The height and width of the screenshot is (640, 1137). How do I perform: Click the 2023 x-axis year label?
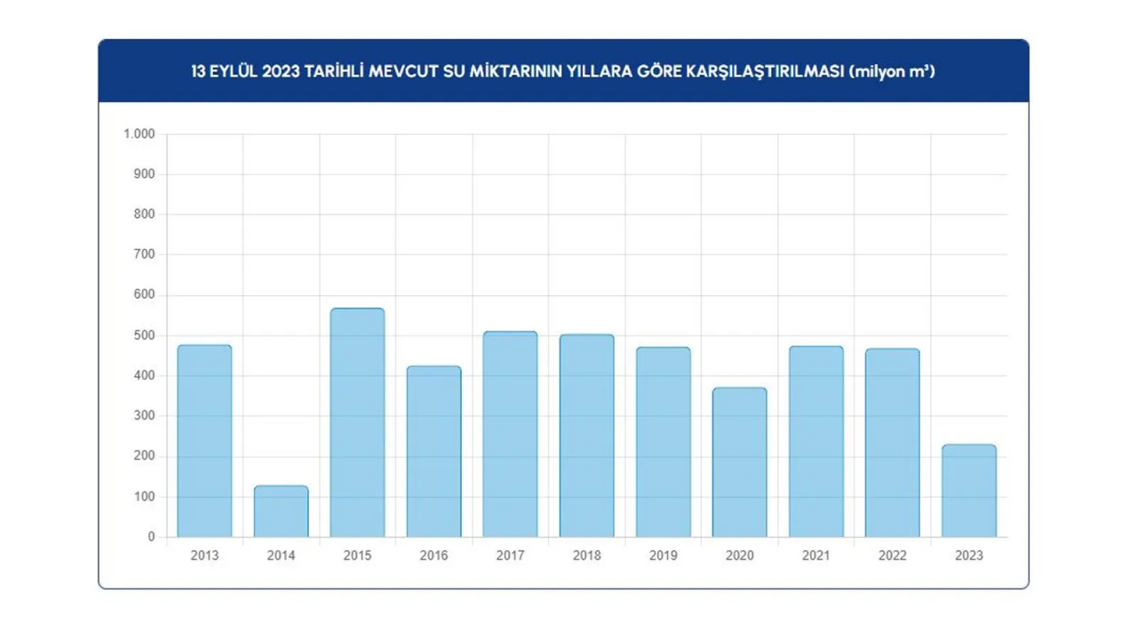968,556
